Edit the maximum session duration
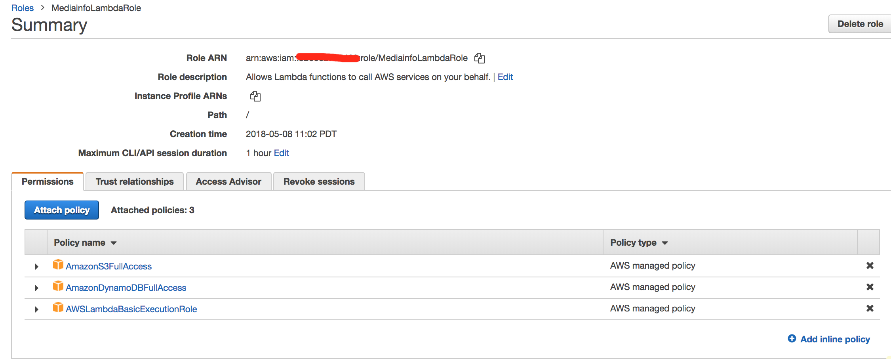This screenshot has height=359, width=891. [x=282, y=153]
